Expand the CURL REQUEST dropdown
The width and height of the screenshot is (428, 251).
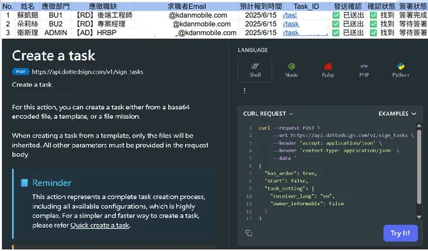tap(268, 114)
